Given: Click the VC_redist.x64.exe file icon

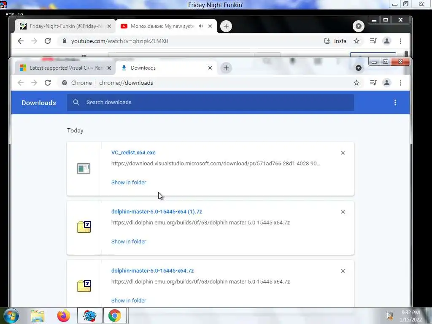Looking at the screenshot, I should tap(84, 169).
